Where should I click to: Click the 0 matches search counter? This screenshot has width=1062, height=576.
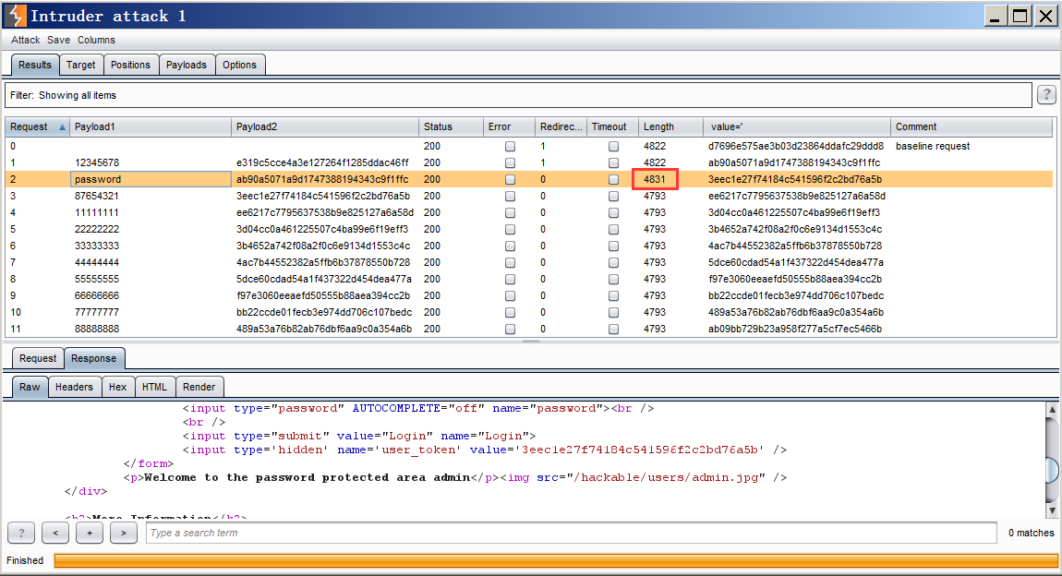coord(1031,533)
